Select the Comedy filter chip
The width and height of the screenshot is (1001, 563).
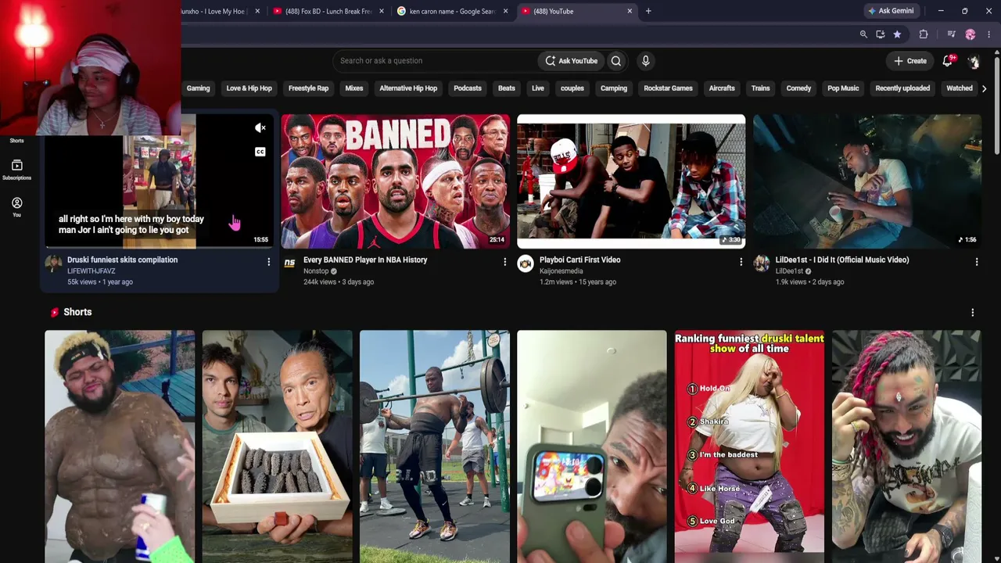[x=798, y=88]
